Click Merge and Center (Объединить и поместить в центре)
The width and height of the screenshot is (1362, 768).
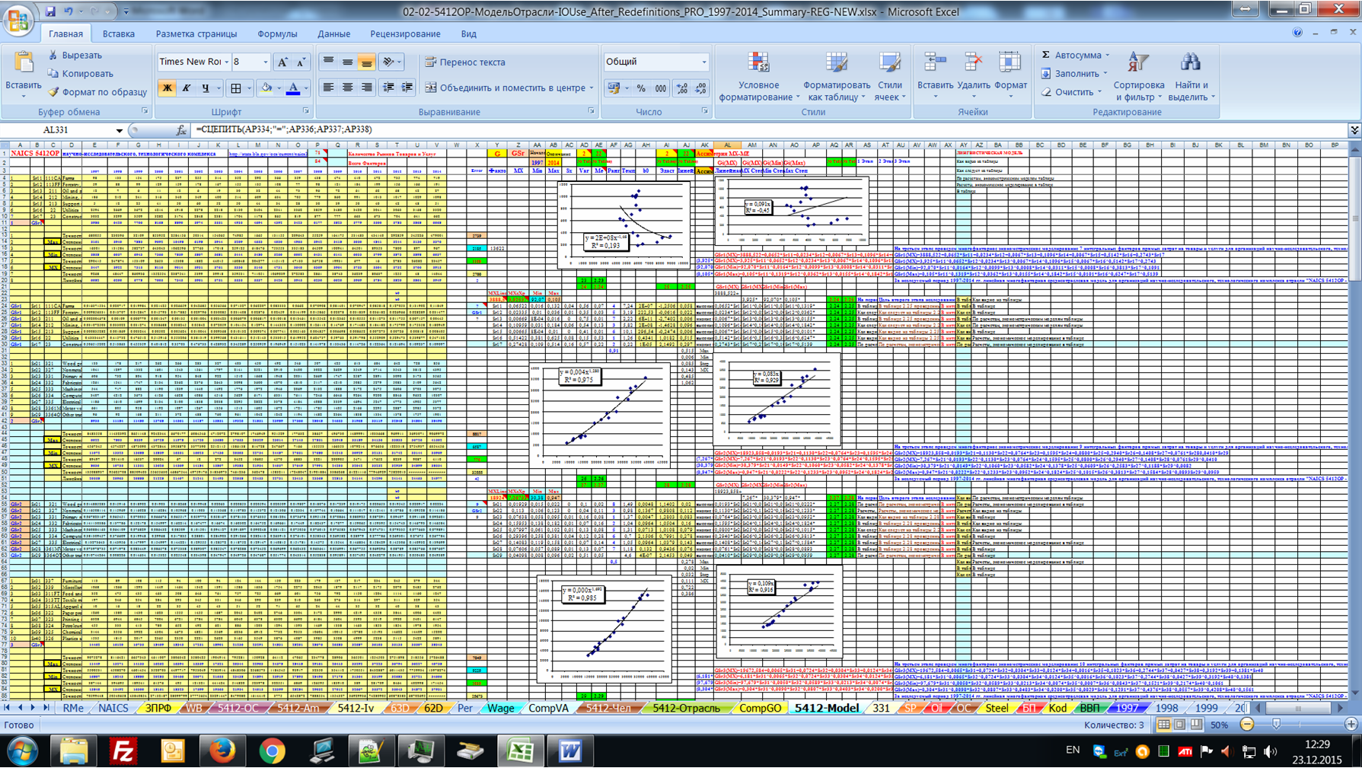tap(506, 88)
